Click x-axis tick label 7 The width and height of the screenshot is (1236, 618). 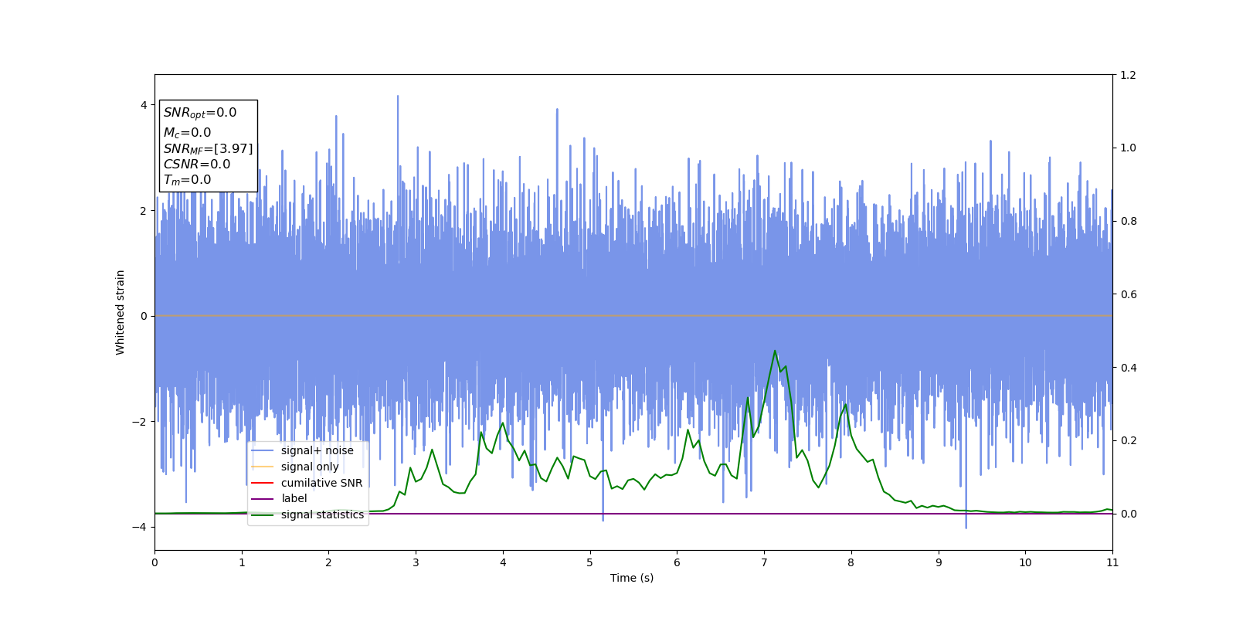(764, 562)
